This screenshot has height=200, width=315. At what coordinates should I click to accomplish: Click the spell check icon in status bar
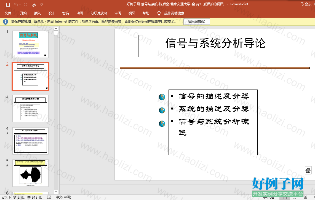49,197
